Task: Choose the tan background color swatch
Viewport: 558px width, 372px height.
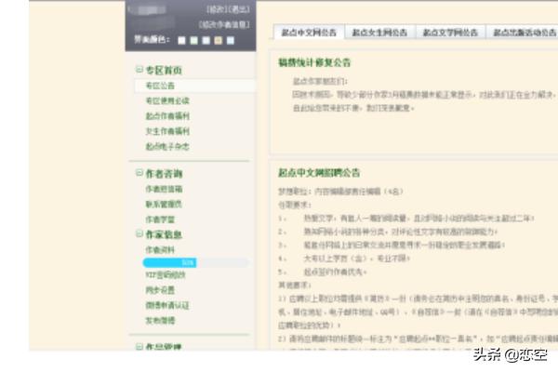Action: coord(219,40)
